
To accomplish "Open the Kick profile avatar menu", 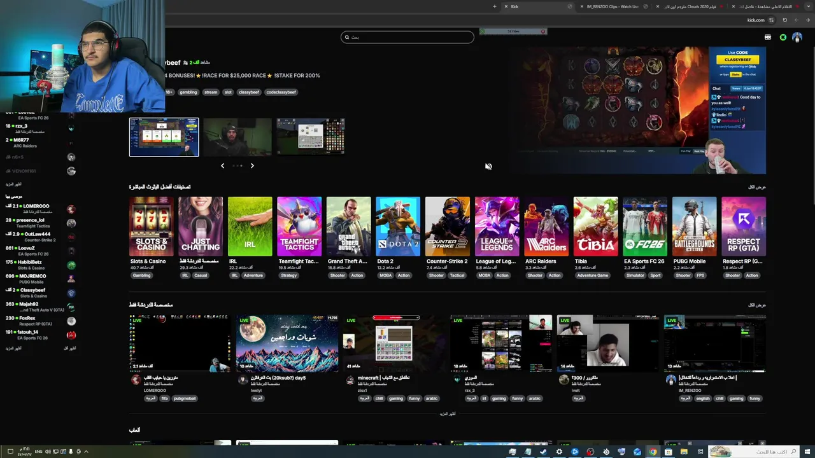I will pyautogui.click(x=797, y=38).
